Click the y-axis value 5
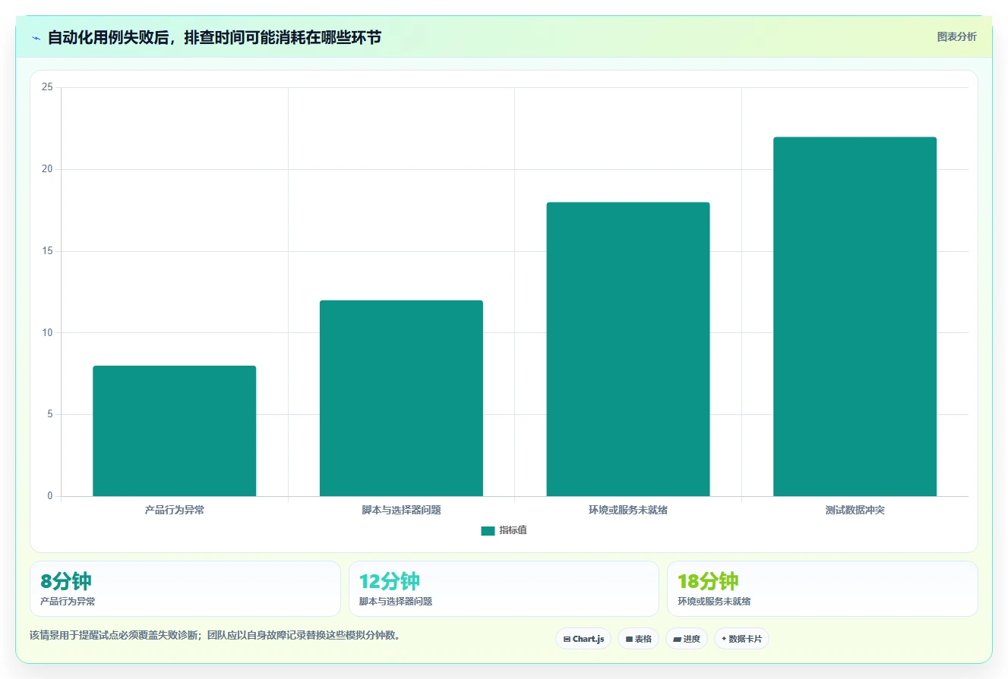1008x679 pixels. (x=50, y=414)
